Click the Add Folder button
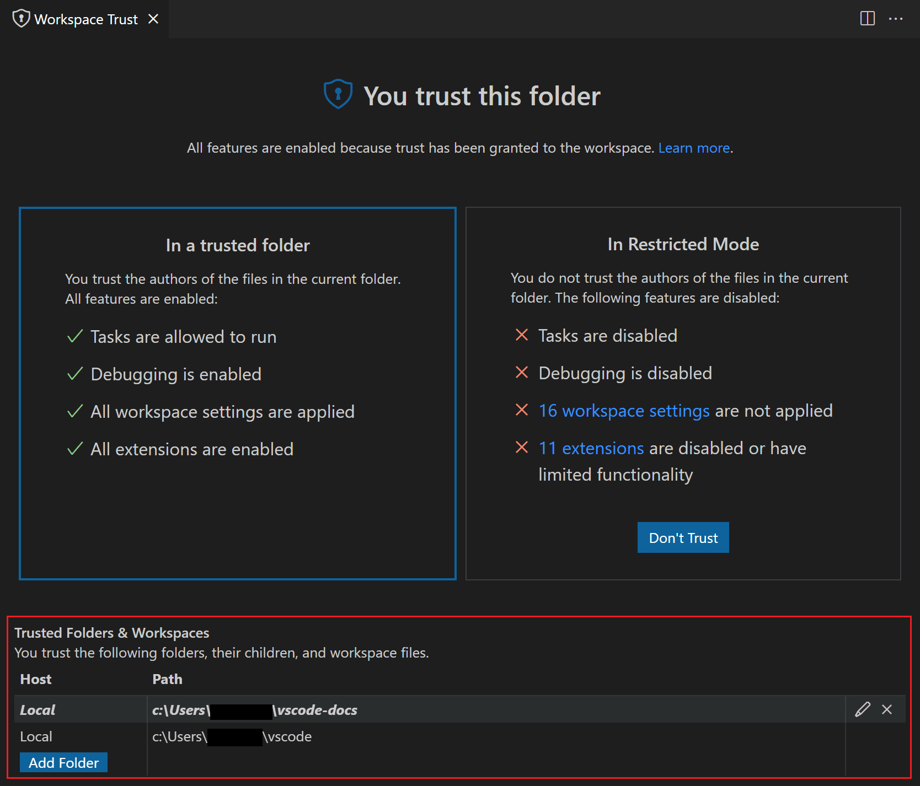 click(63, 762)
